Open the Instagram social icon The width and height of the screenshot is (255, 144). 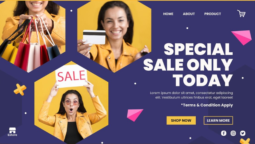233,133
